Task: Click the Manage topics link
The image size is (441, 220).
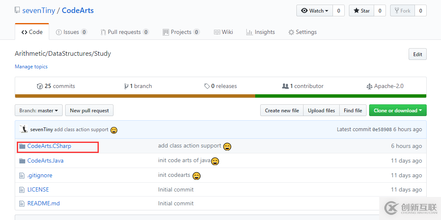Action: point(31,67)
